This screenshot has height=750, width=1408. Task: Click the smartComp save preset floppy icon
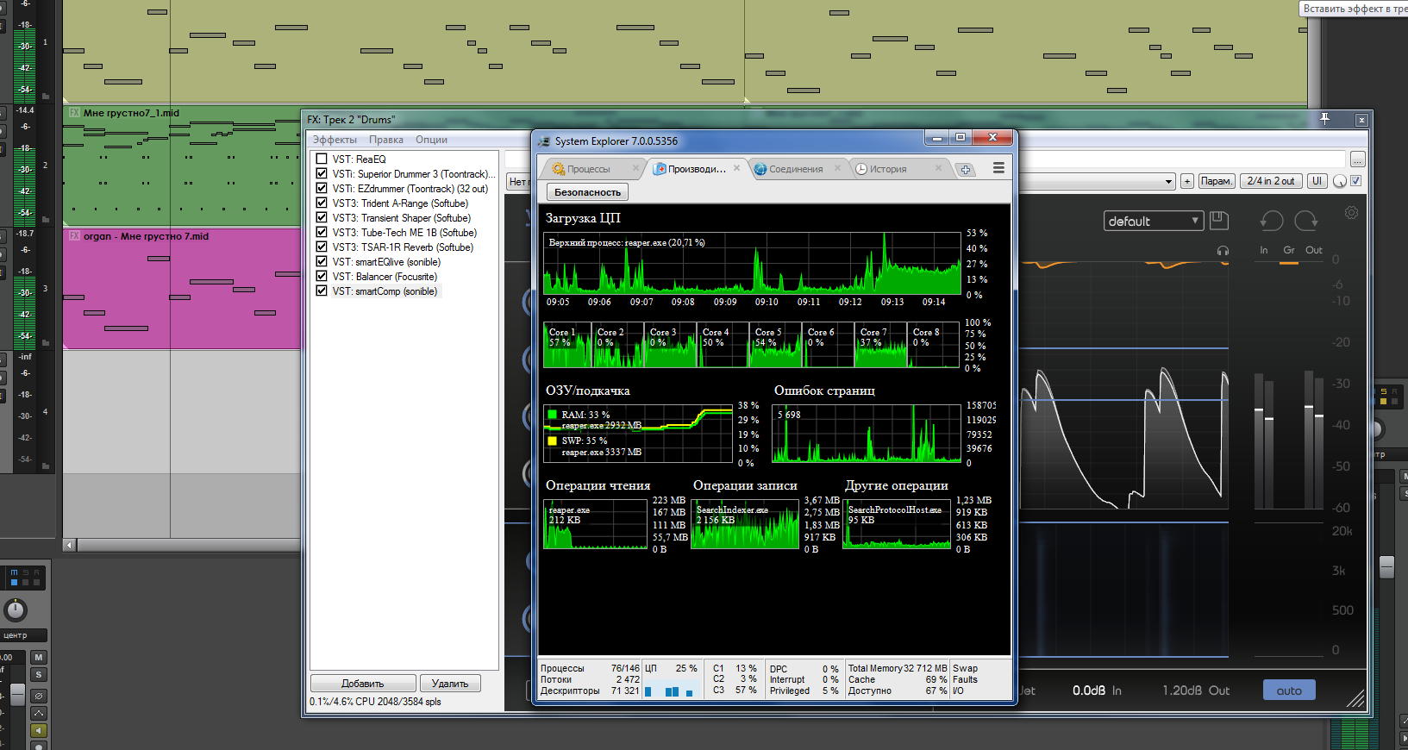coord(1218,221)
